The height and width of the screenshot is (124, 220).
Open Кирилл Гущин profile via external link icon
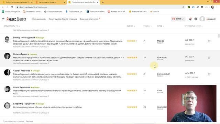[x=209, y=58]
